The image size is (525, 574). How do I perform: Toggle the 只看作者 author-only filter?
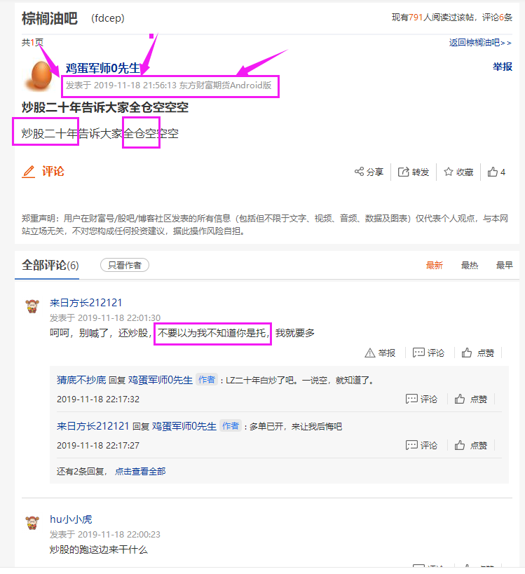(125, 265)
